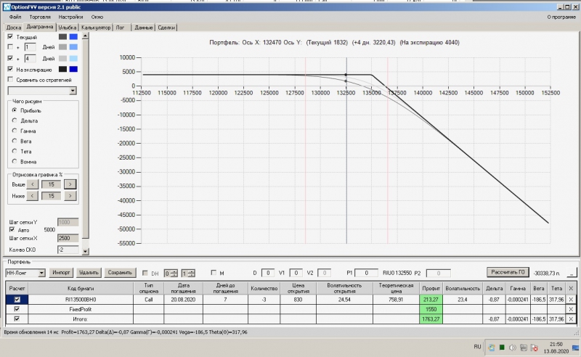
Task: Click the Кол-во СКО input field
Action: coord(68,250)
